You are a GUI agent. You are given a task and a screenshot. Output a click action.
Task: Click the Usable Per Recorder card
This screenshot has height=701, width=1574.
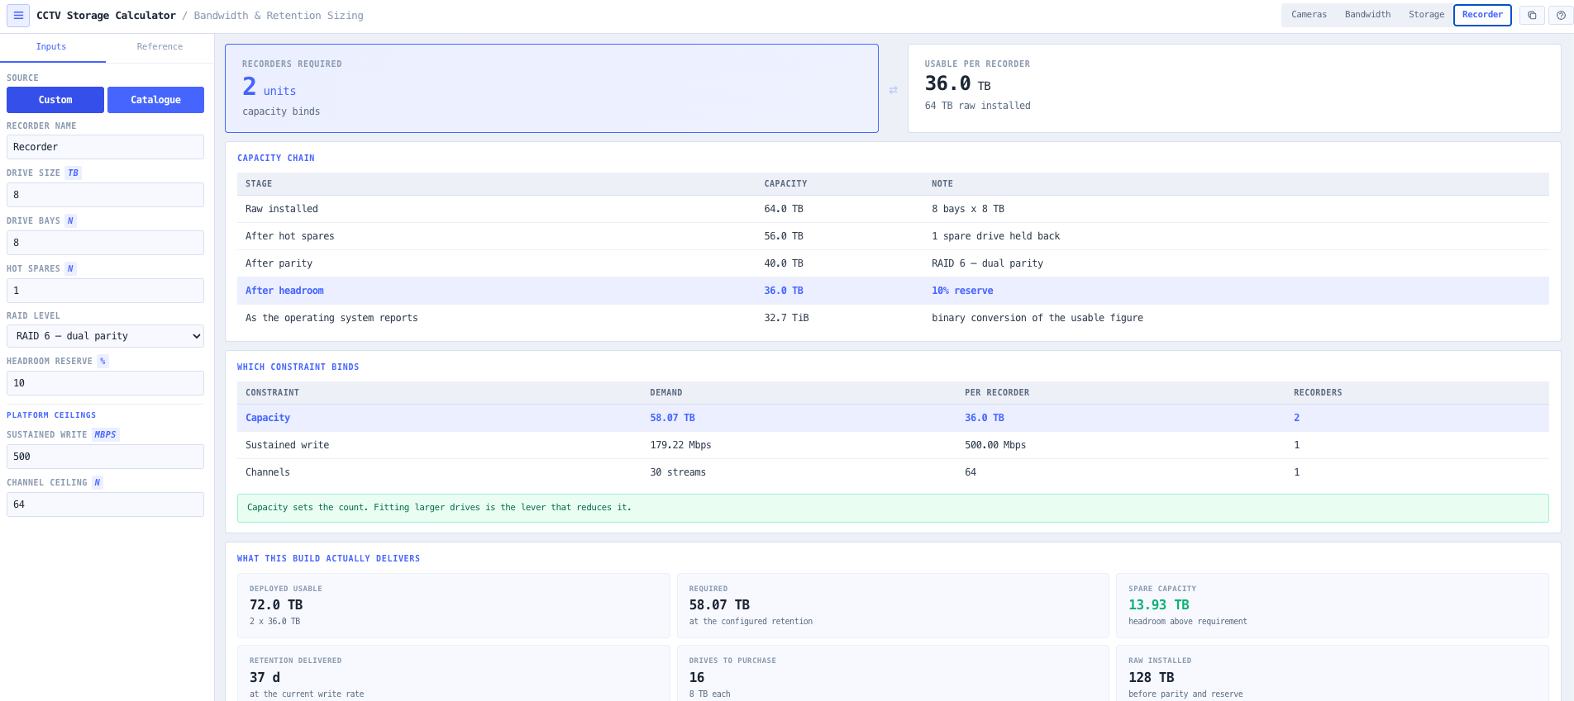click(x=1234, y=88)
